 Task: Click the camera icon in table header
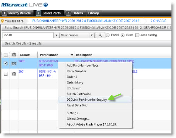coord(14,55)
